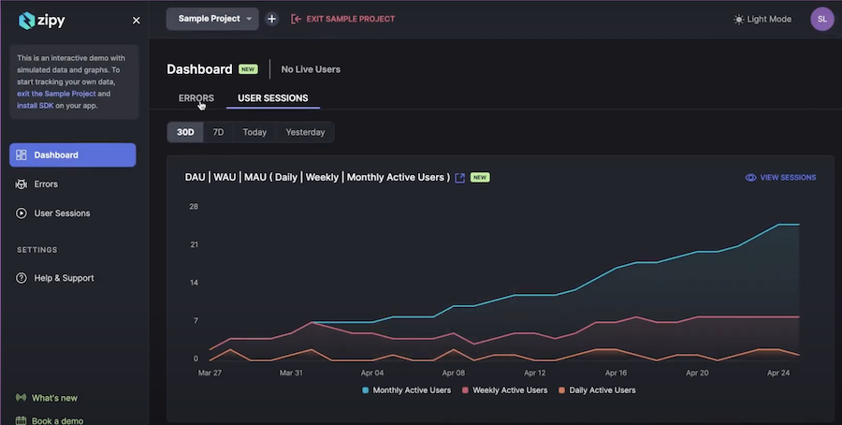Open the DAU chart external link icon

460,178
